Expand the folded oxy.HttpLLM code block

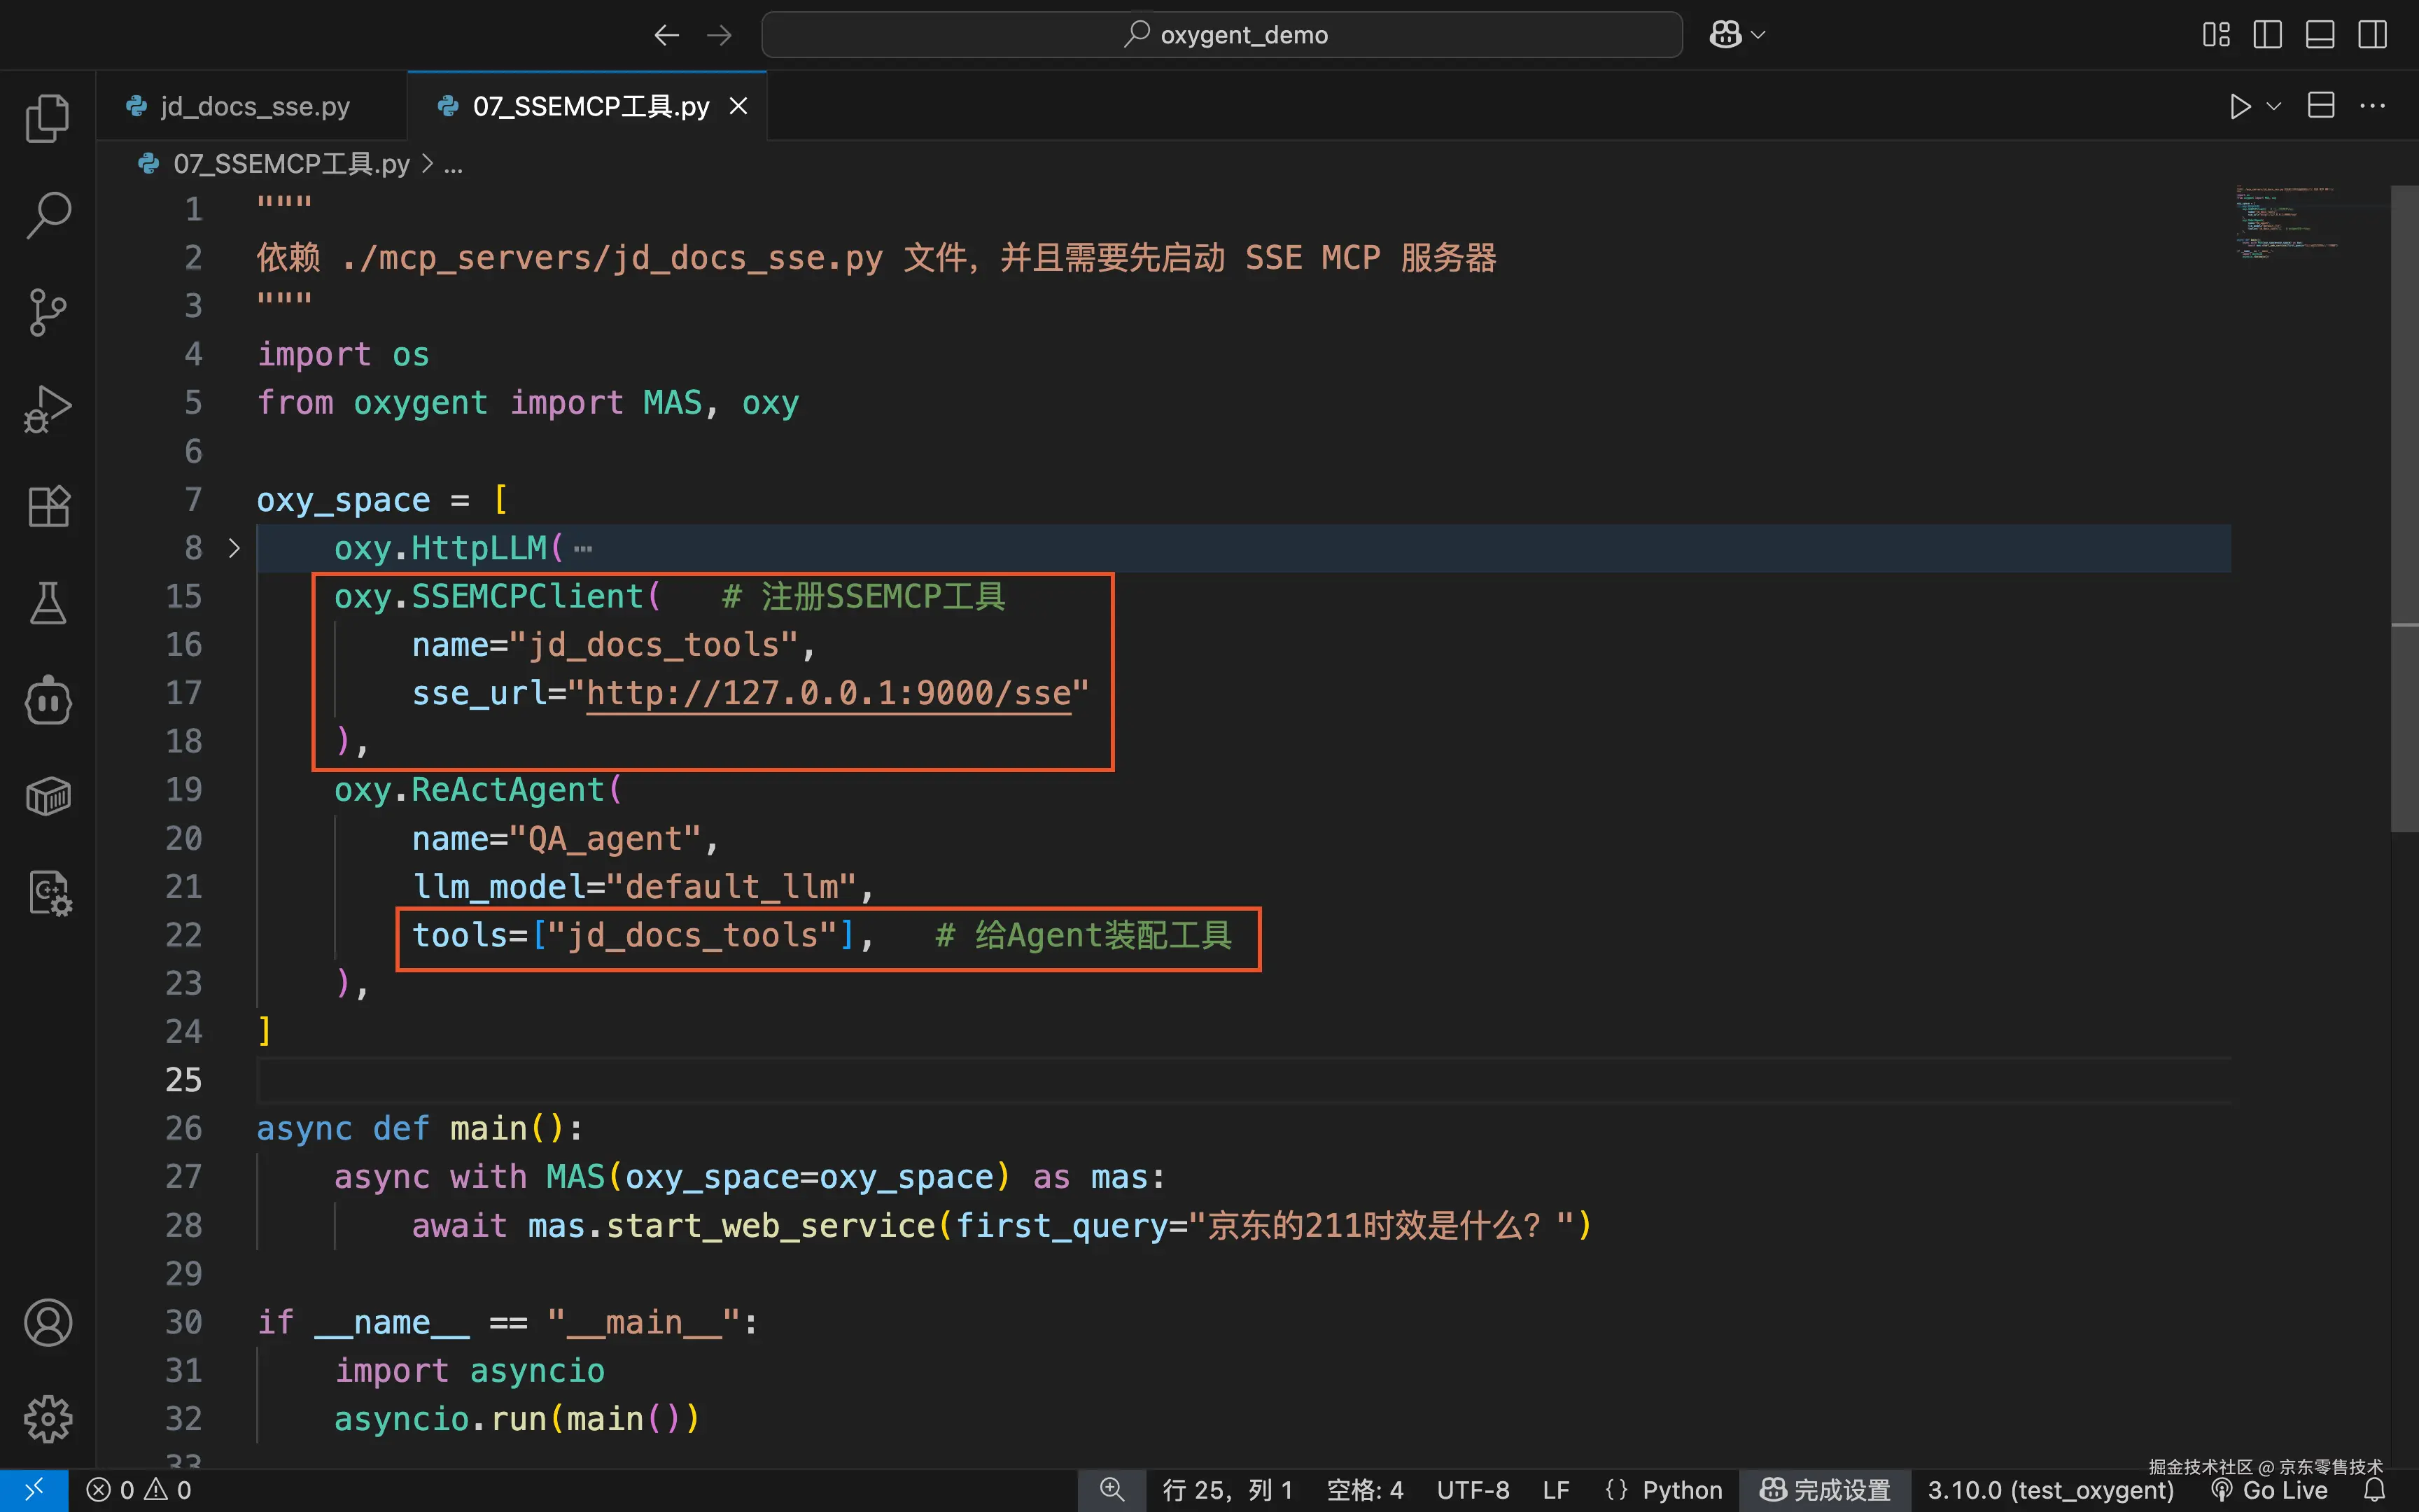click(x=234, y=548)
